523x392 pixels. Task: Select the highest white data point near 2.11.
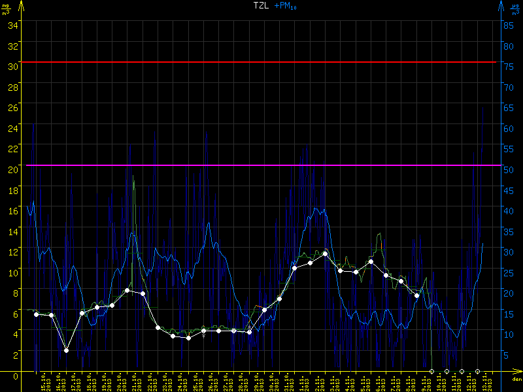click(x=325, y=254)
